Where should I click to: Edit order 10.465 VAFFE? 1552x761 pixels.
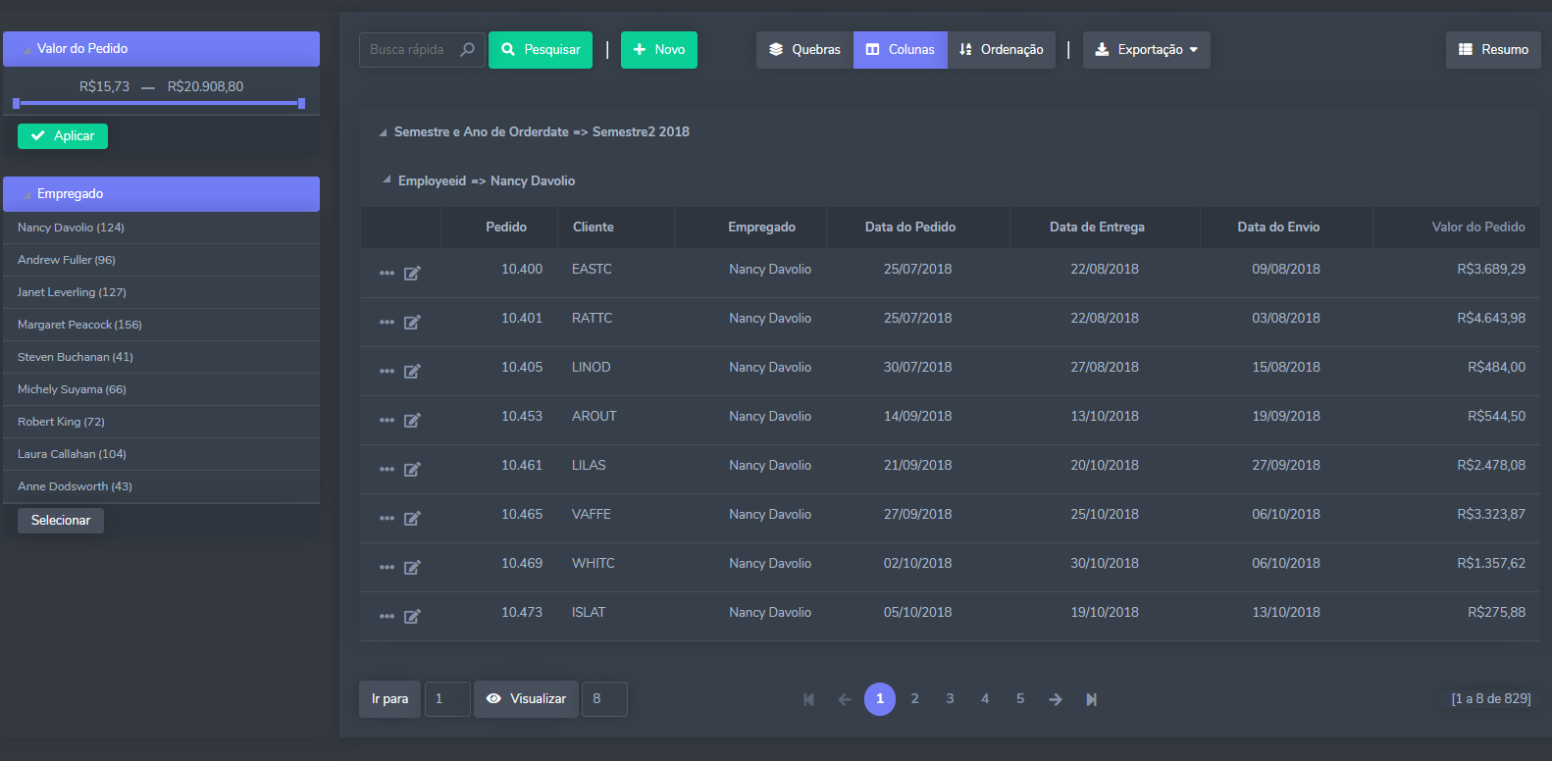[x=412, y=518]
